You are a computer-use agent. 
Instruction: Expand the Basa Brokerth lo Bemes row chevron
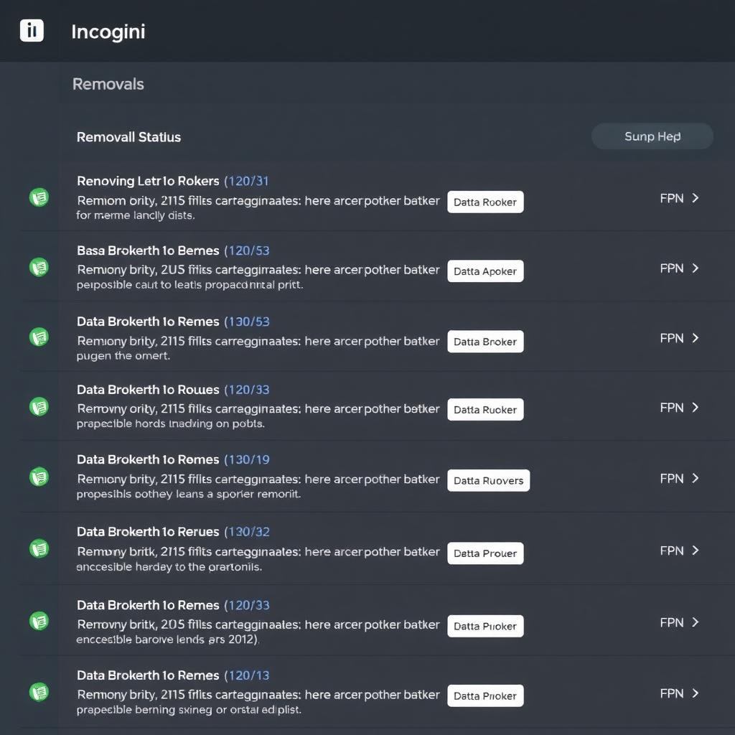click(x=696, y=268)
